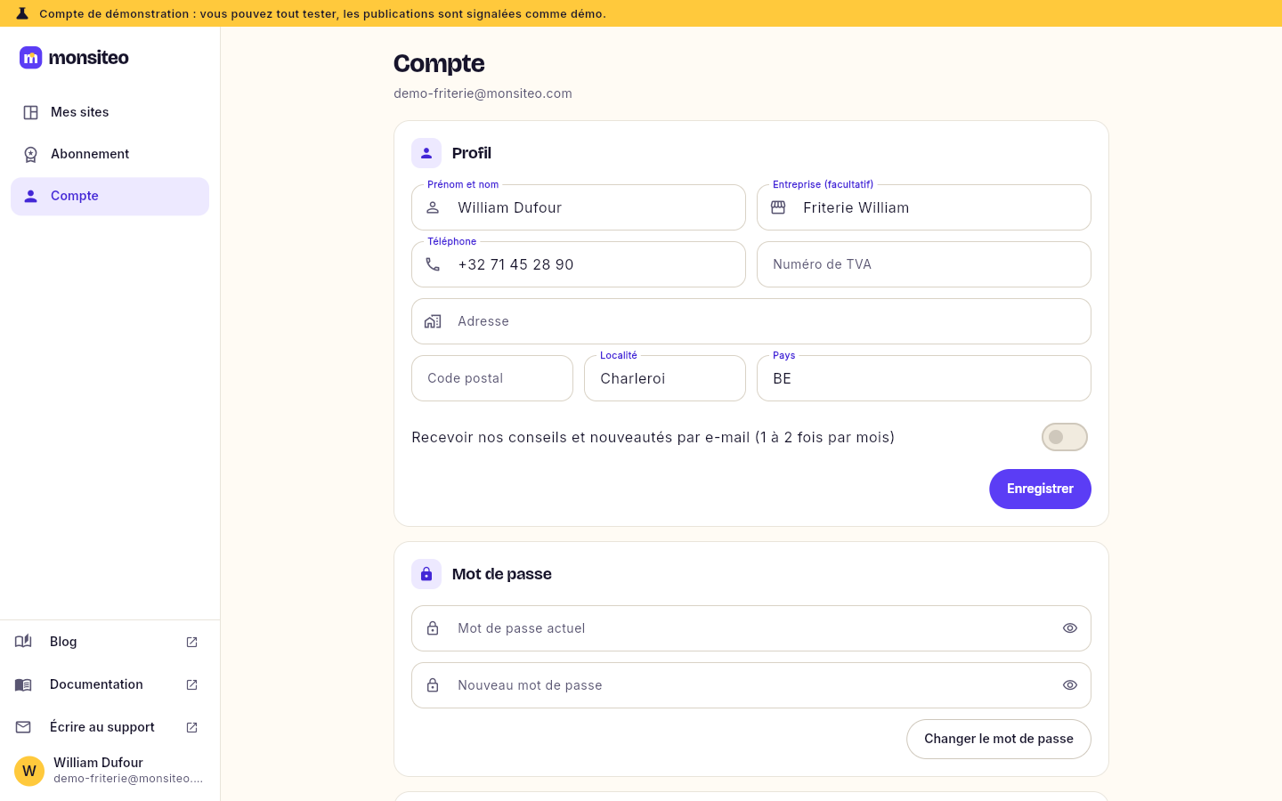Click the Profil section person icon
The image size is (1282, 801).
426,153
